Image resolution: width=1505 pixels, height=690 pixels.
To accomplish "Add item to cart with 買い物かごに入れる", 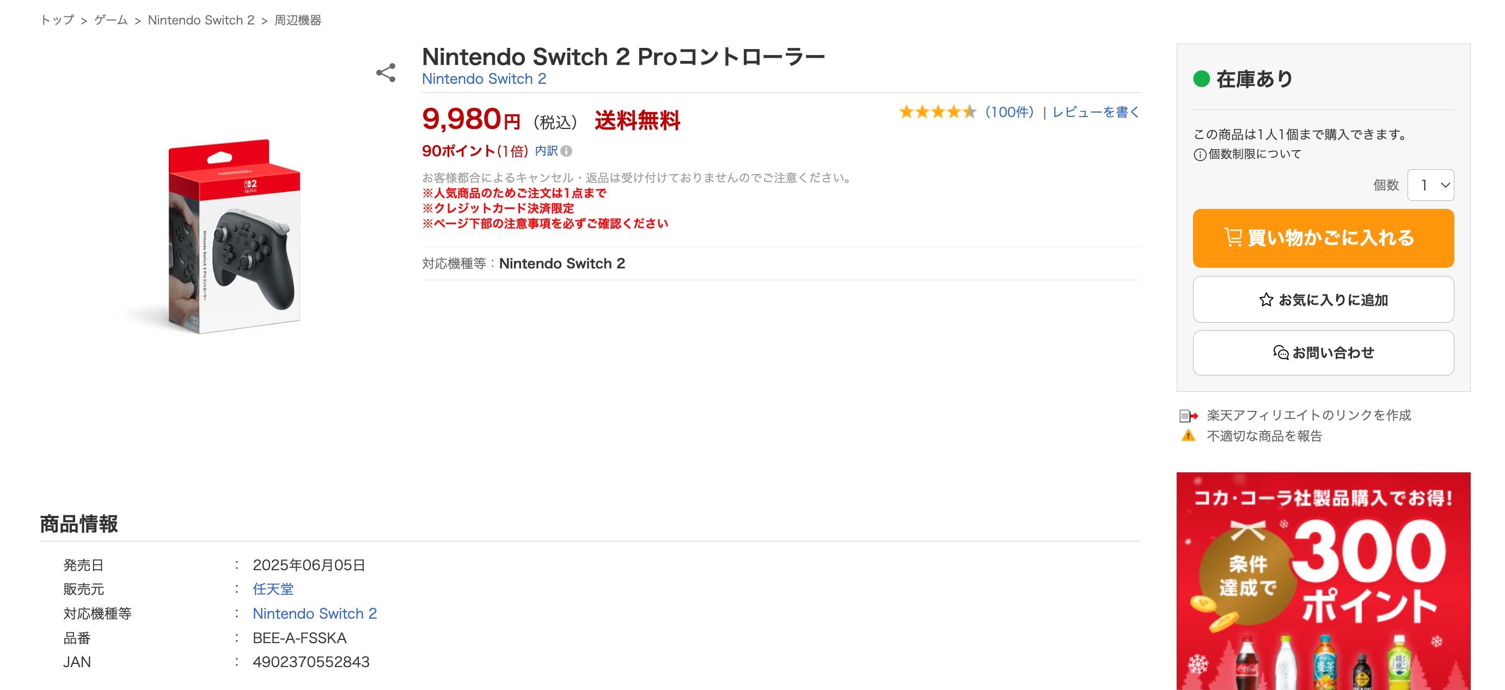I will coord(1323,238).
